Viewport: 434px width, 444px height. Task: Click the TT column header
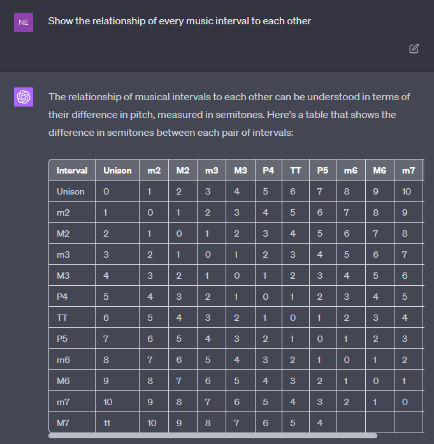point(296,170)
